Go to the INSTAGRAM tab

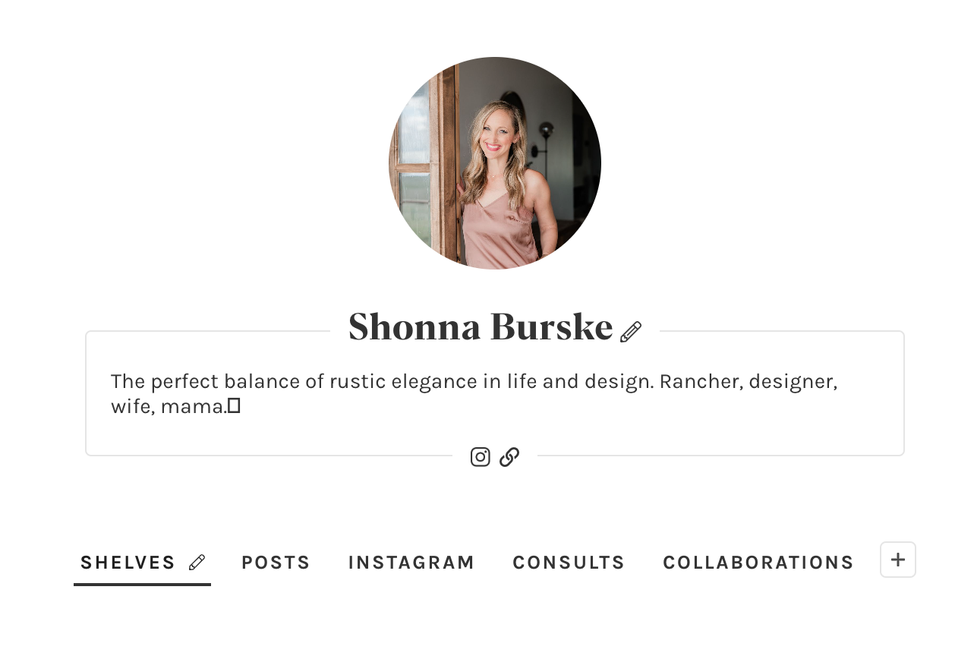click(411, 563)
